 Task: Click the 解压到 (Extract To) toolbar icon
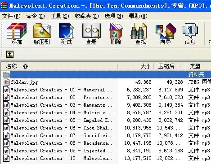click(42, 34)
